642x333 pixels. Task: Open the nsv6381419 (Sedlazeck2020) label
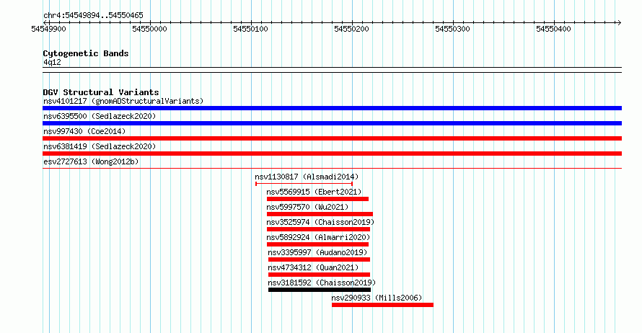(100, 146)
